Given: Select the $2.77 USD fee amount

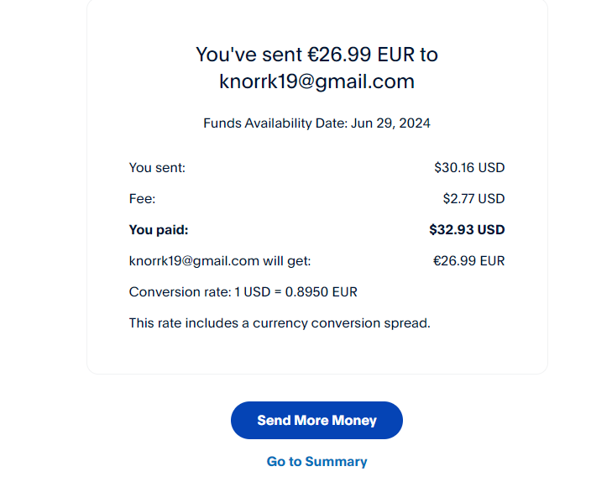Looking at the screenshot, I should (x=473, y=199).
